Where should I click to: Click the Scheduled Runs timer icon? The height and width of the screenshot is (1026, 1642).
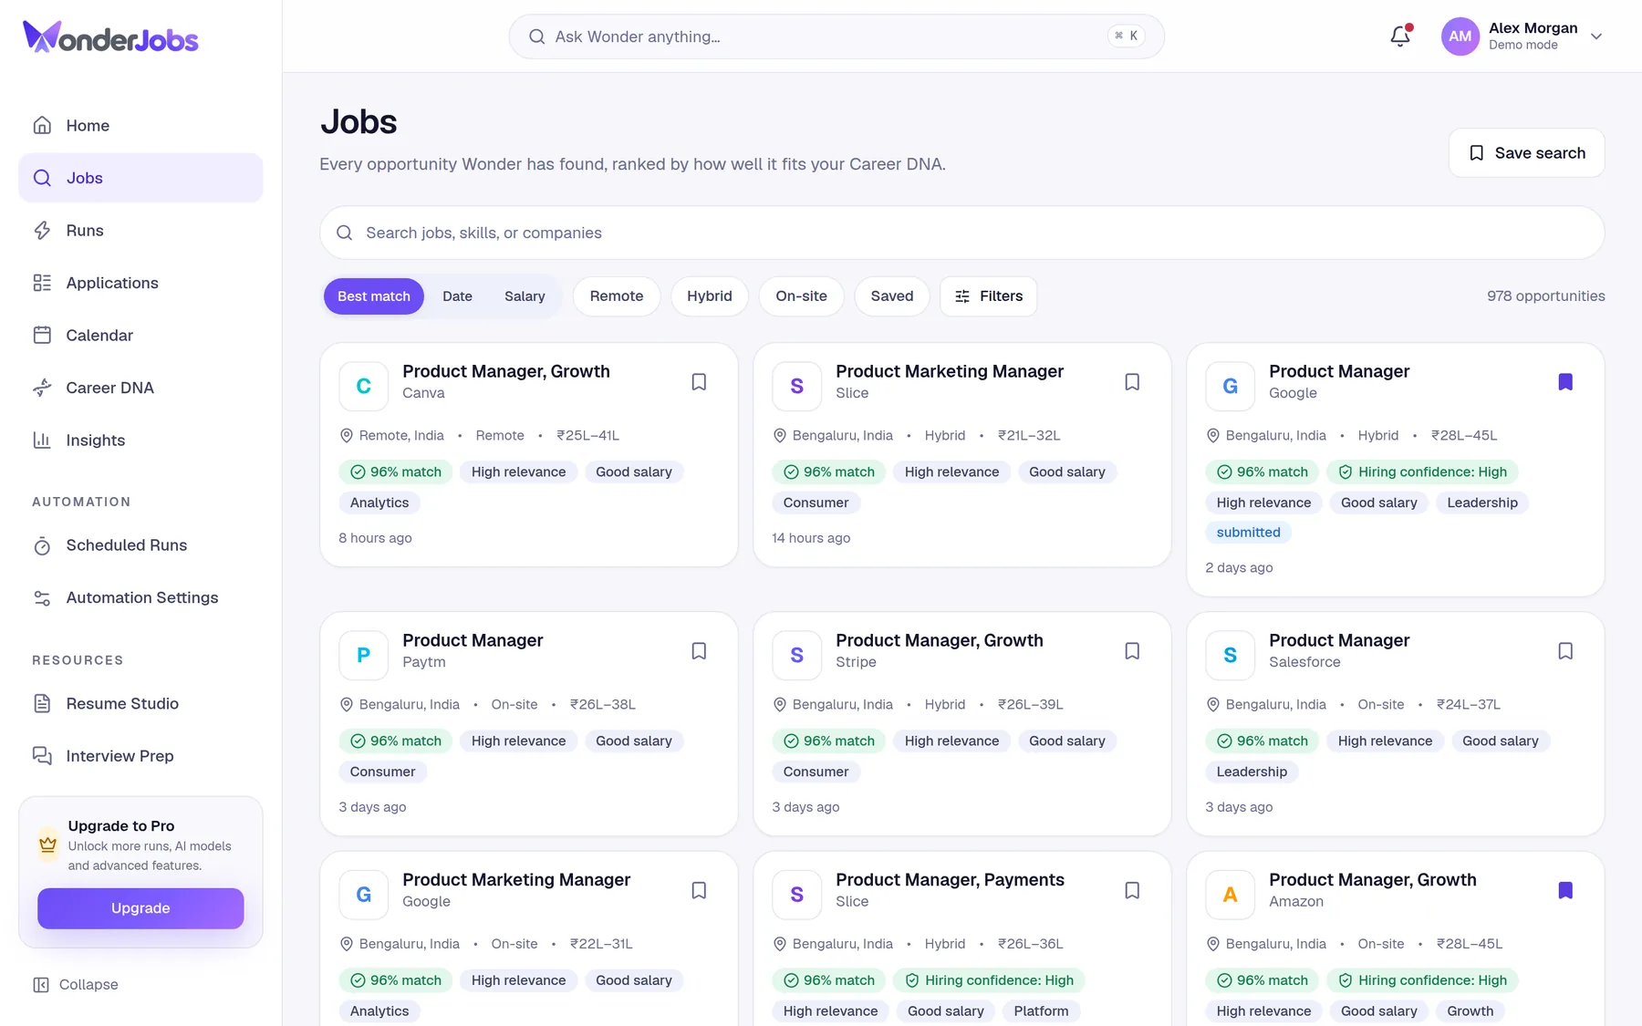pos(42,545)
